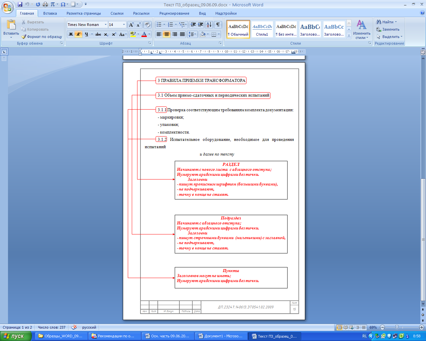
Task: Shrink font size button
Action: (138, 25)
